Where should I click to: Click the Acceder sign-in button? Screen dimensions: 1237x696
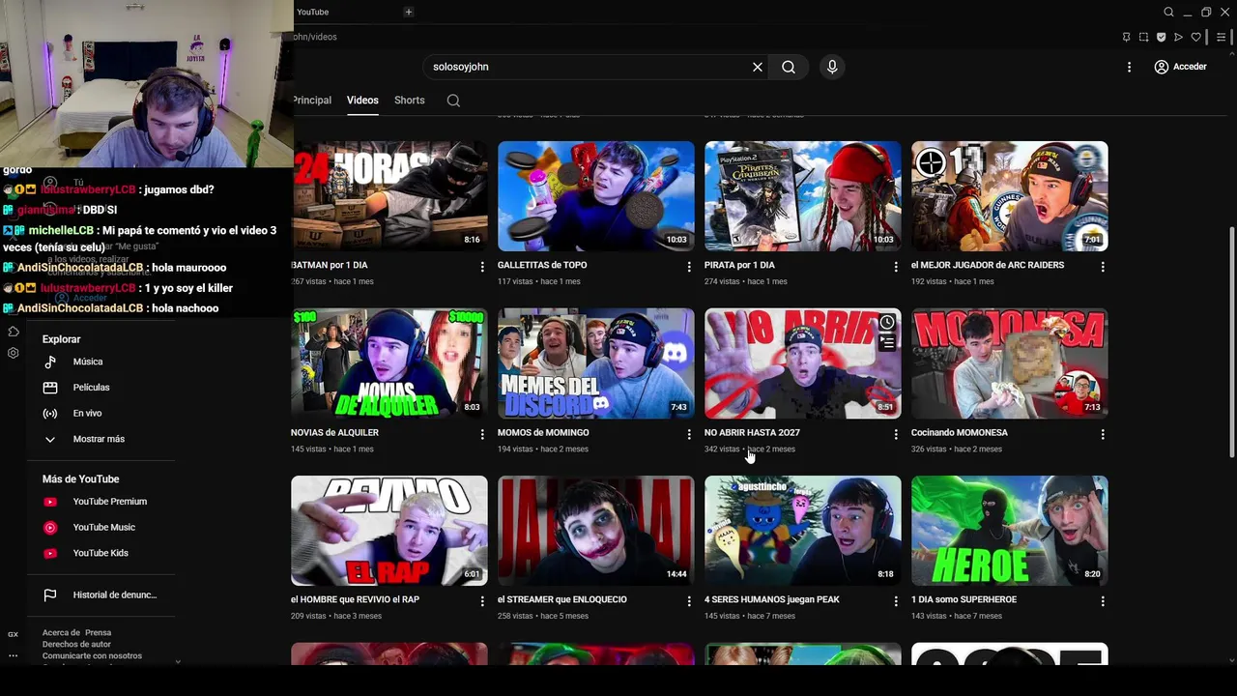click(x=1180, y=67)
